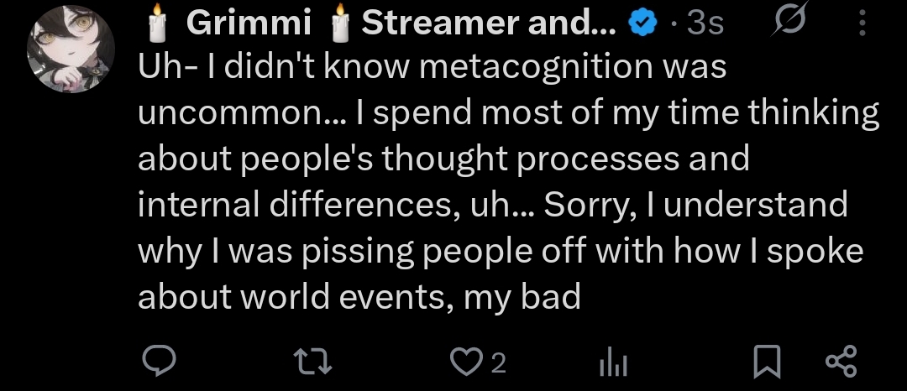Open the reply speech bubble icon
The height and width of the screenshot is (391, 907).
[x=159, y=362]
